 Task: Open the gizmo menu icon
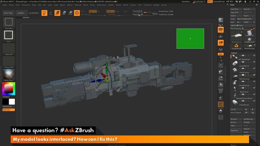click(117, 57)
